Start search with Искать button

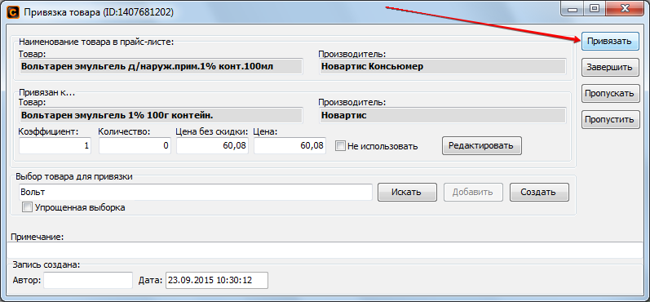point(407,192)
